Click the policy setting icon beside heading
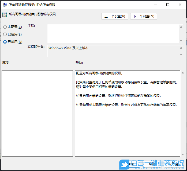 pos(5,15)
